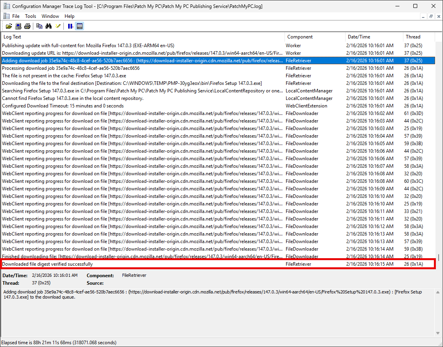This screenshot has width=443, height=347.
Task: Open a new log file
Action: [9, 26]
